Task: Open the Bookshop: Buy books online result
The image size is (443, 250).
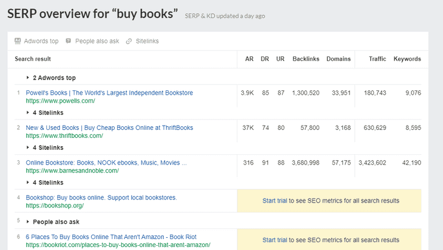Action: tap(101, 197)
